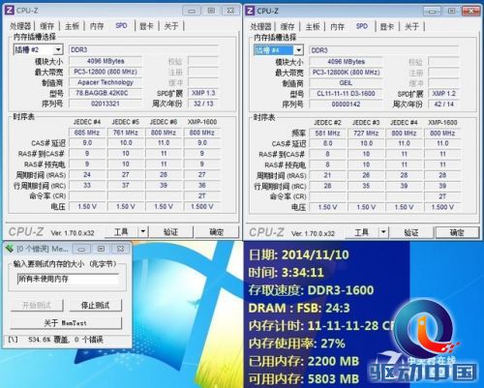The height and width of the screenshot is (388, 484).
Task: Click CPU-Z icon in right window title
Action: 250,11
